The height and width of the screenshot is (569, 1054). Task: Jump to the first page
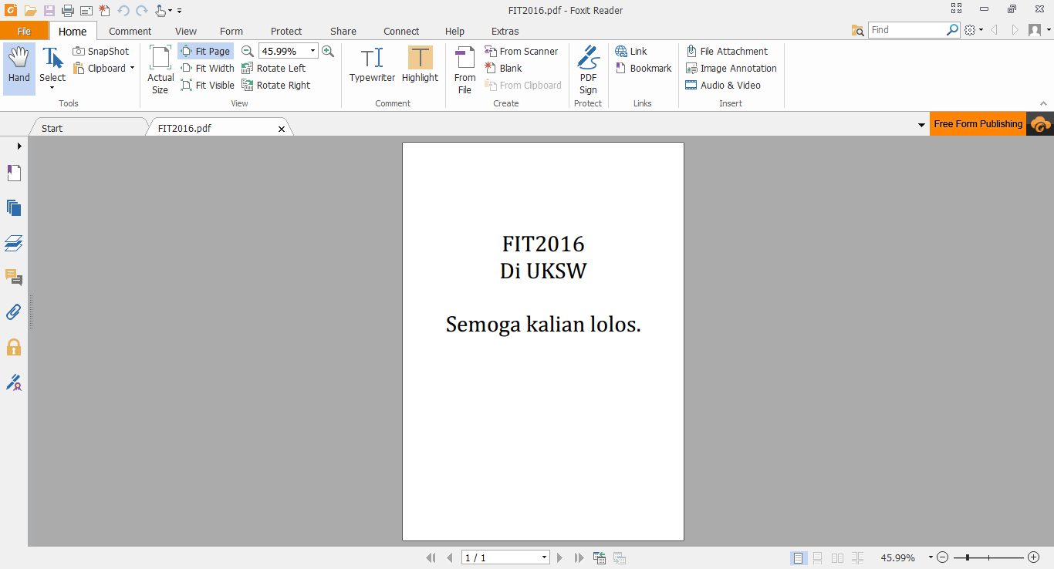(431, 557)
